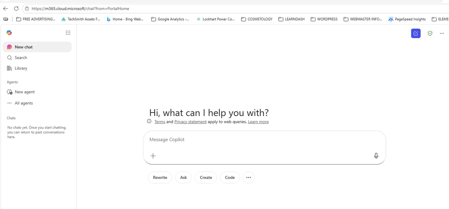449x209 pixels.
Task: Start a New chat in sidebar
Action: (37, 47)
